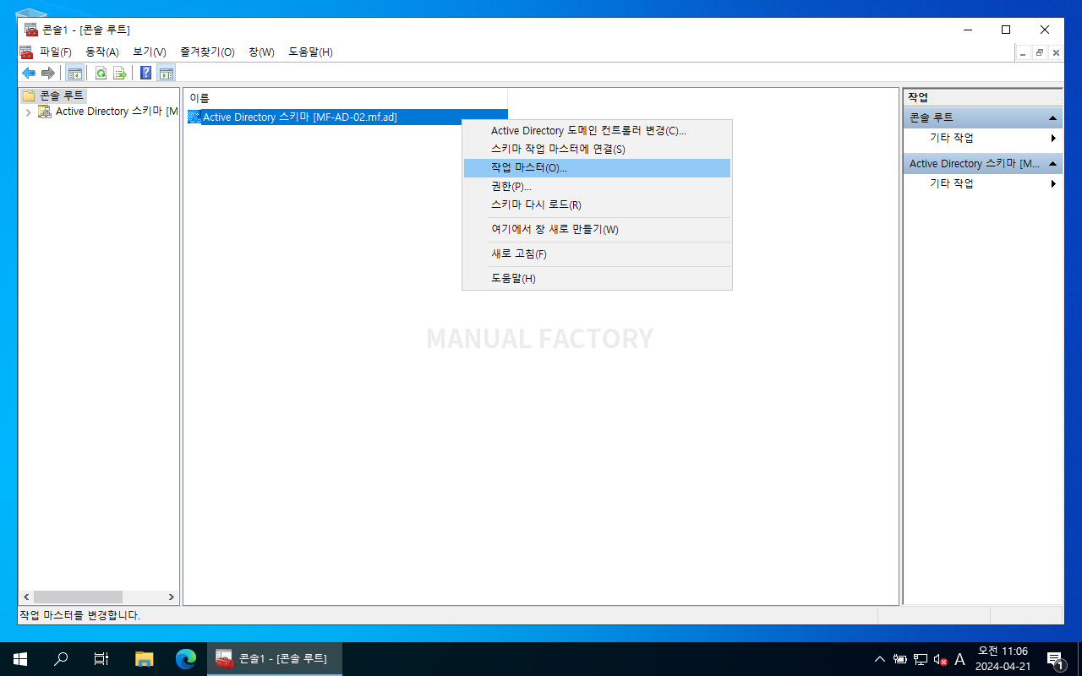Click the console icon in the title bar

click(31, 30)
